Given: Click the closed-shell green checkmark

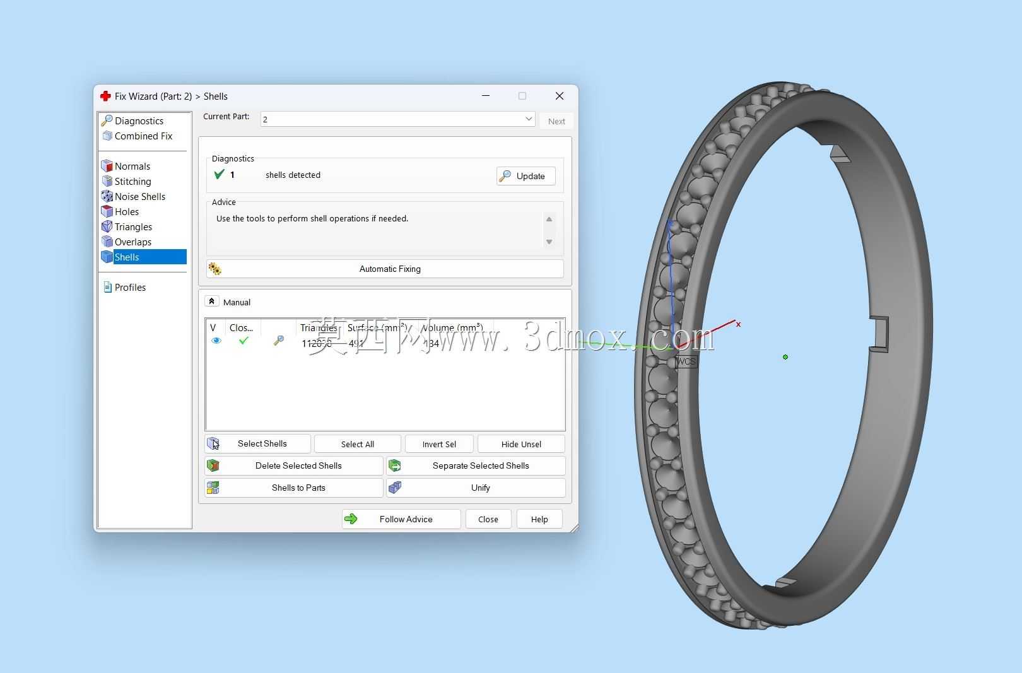Looking at the screenshot, I should tap(244, 341).
